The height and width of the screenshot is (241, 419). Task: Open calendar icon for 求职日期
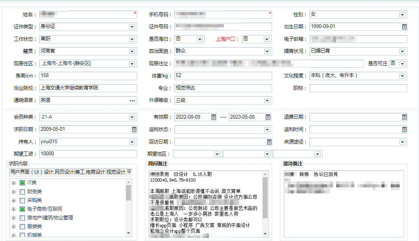tap(134, 129)
